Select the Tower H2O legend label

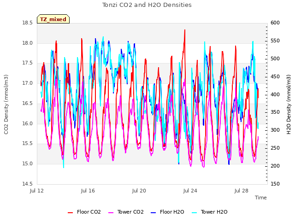214,212
